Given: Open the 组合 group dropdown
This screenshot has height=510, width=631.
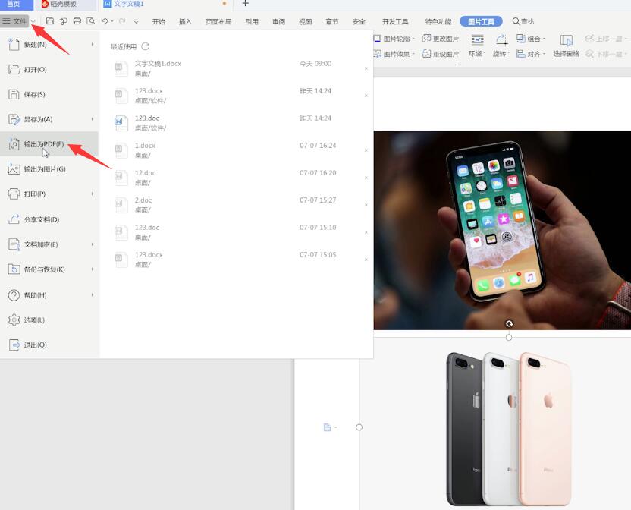Looking at the screenshot, I should (x=531, y=39).
